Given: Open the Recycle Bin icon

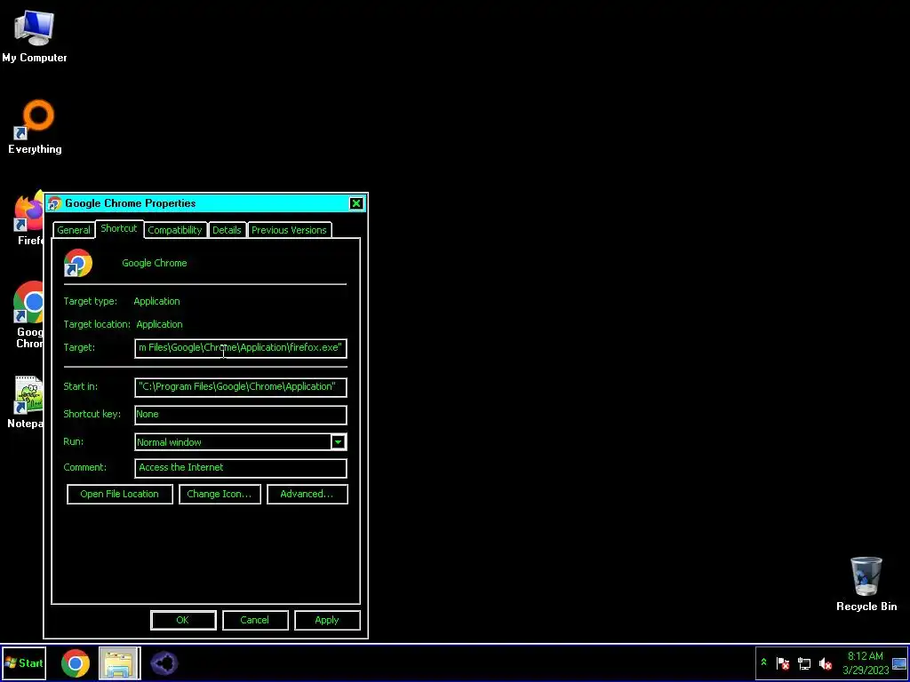Looking at the screenshot, I should [866, 583].
